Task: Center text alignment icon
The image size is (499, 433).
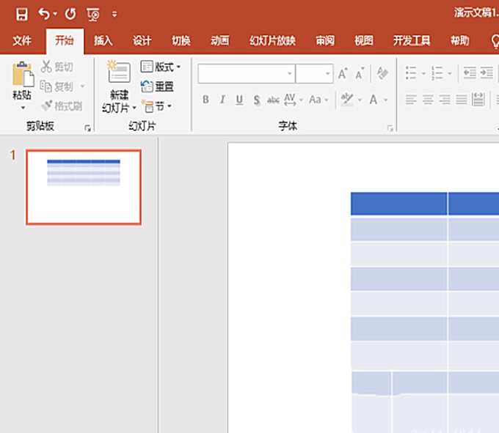Action: click(x=428, y=100)
